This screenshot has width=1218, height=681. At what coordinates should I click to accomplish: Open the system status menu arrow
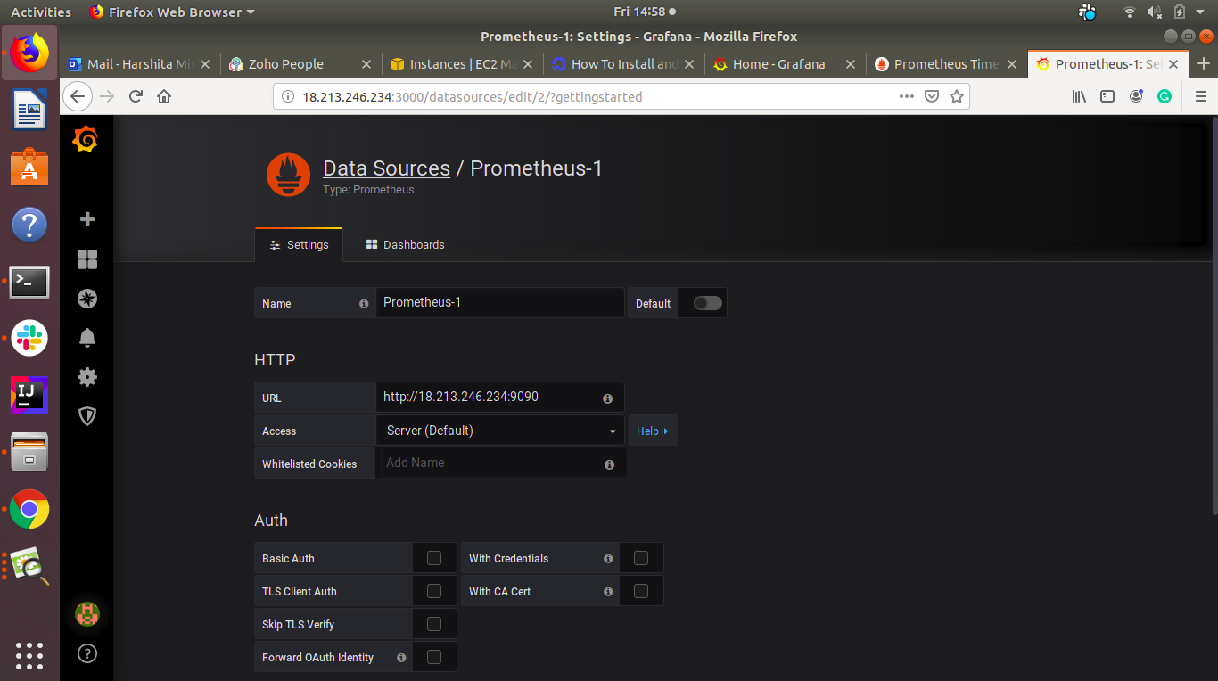pyautogui.click(x=1202, y=12)
